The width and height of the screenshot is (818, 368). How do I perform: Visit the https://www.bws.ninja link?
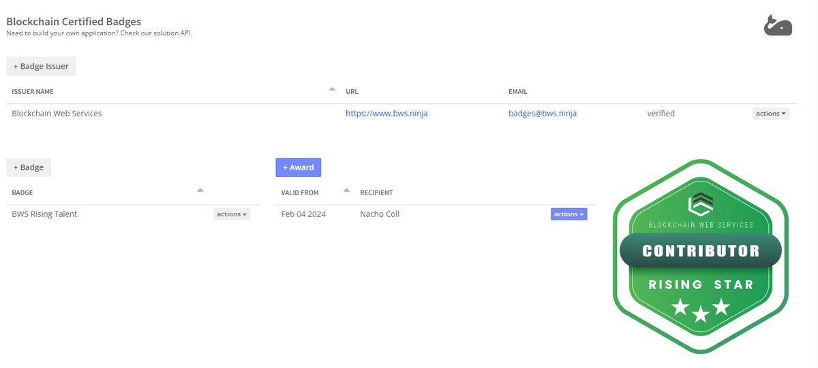(387, 114)
